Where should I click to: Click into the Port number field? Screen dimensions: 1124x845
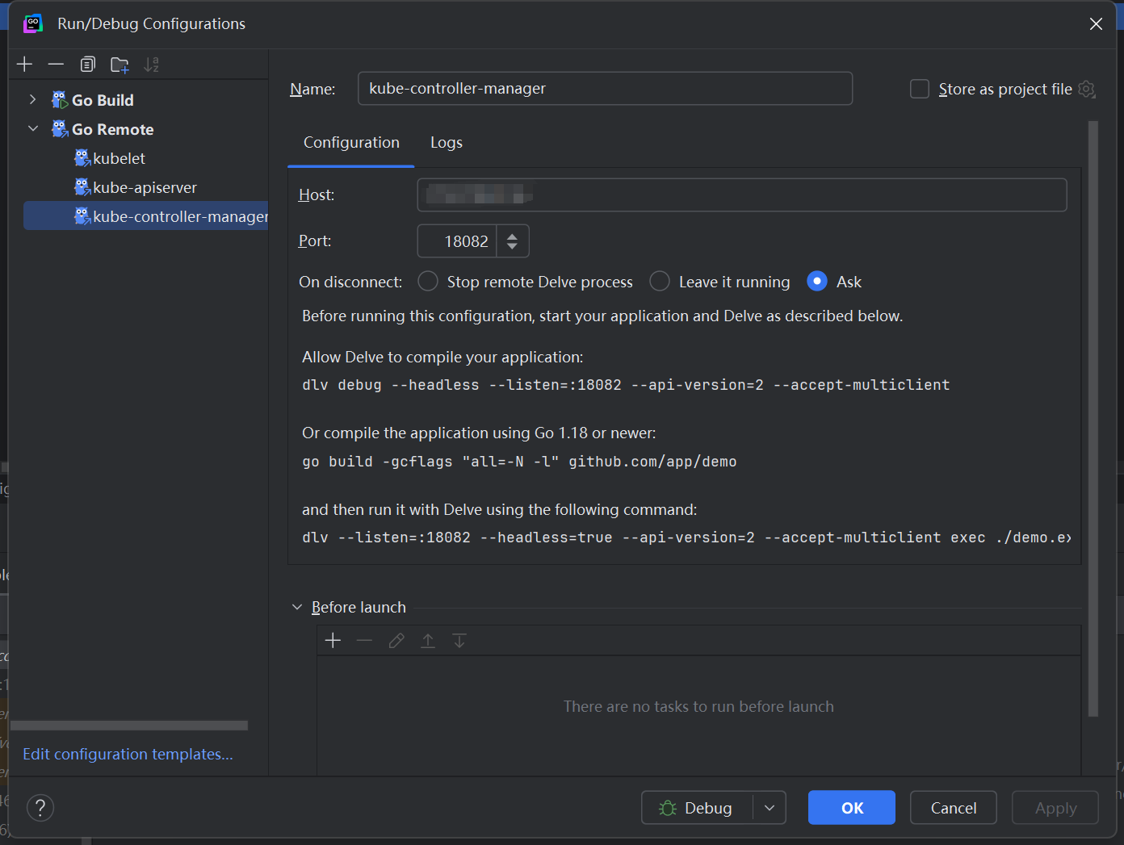pos(457,241)
